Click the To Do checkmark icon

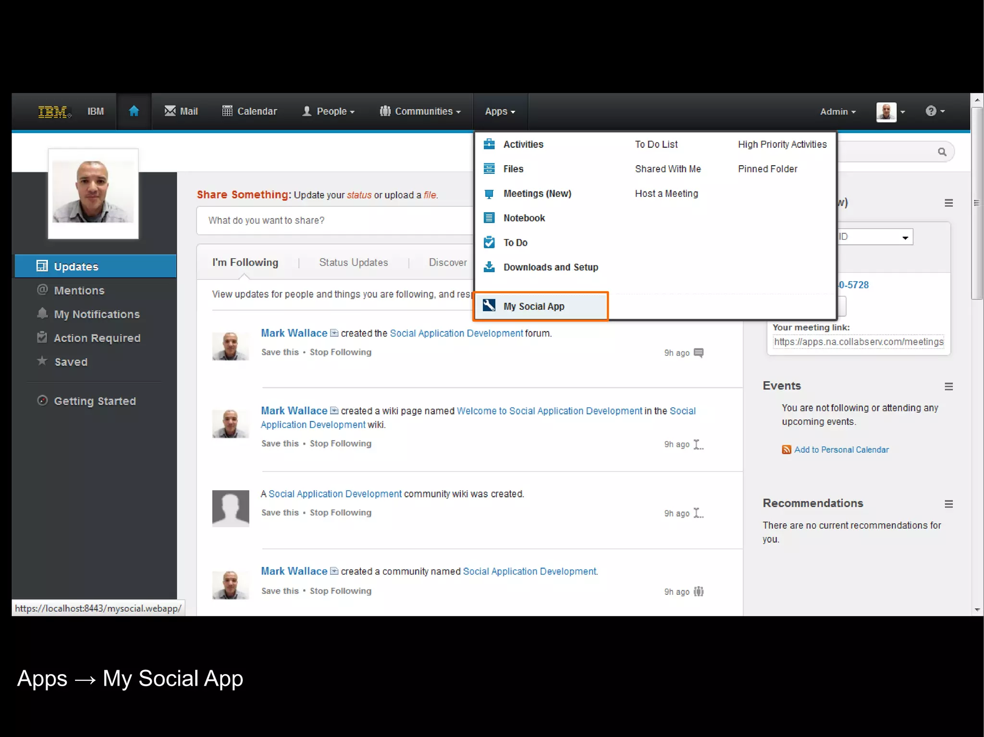[489, 242]
